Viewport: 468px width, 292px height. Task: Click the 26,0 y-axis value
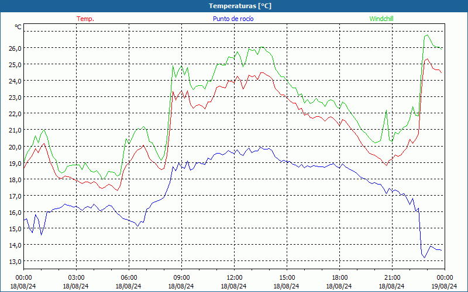[15, 48]
